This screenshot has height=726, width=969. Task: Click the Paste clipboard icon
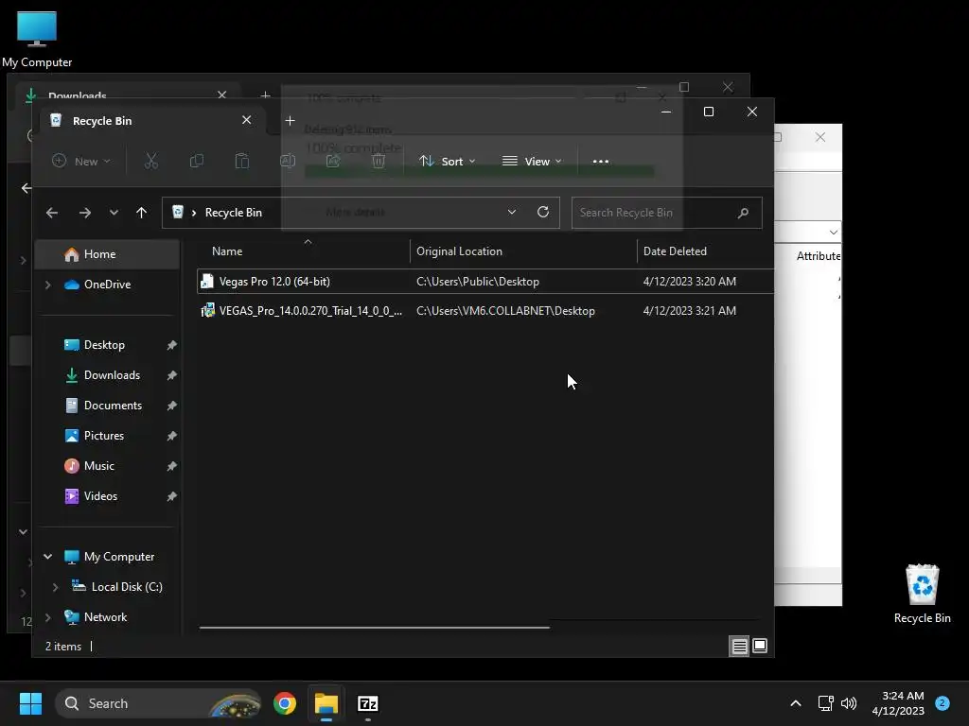(x=242, y=161)
